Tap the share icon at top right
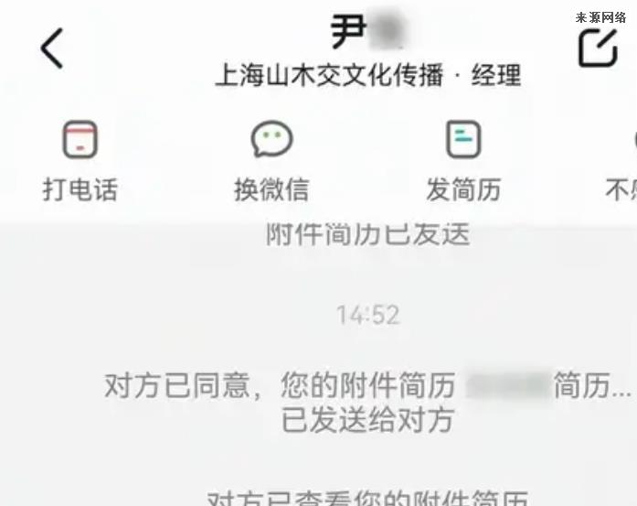 [x=598, y=48]
